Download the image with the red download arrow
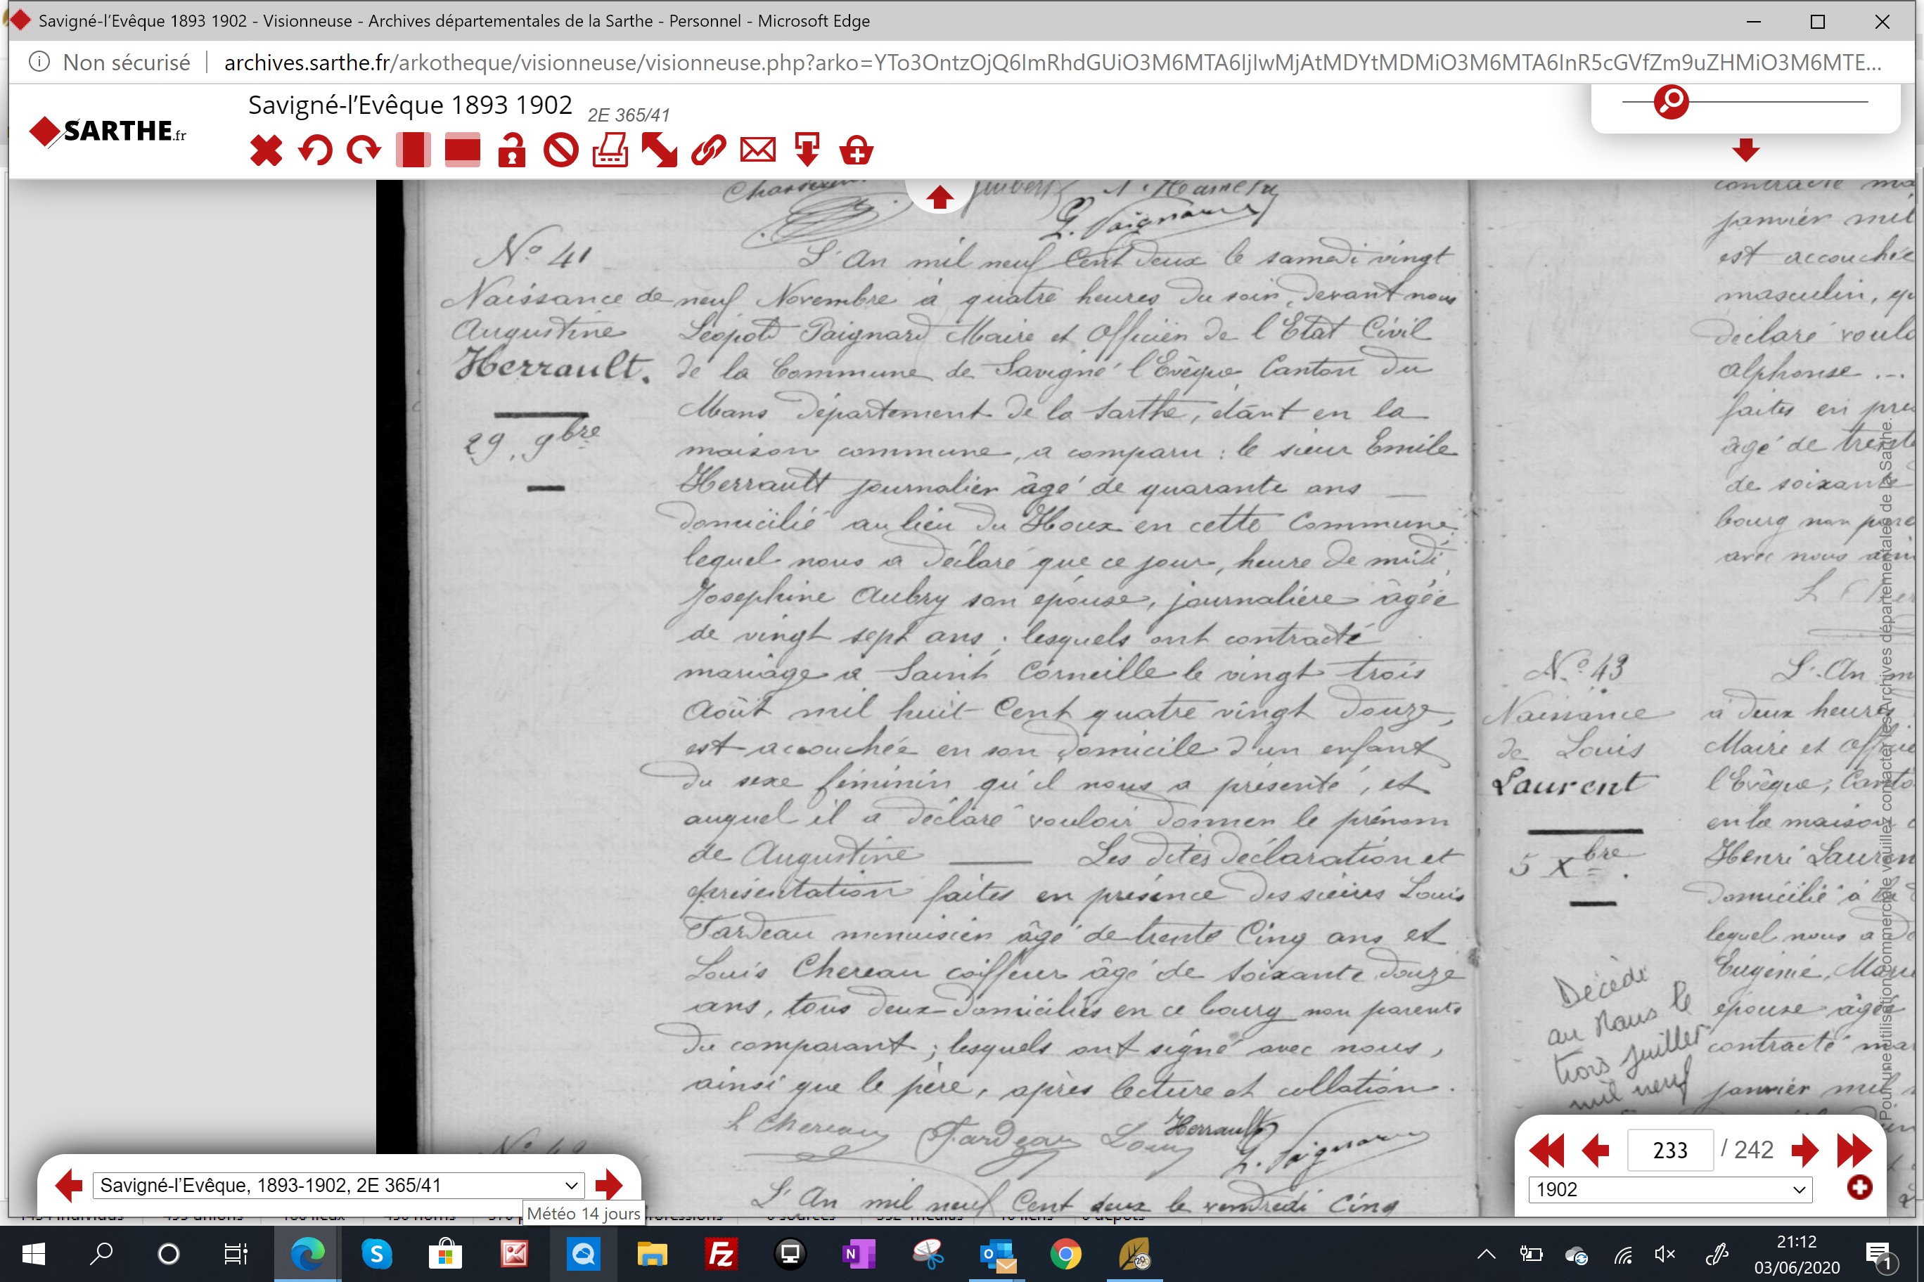Screen dimensions: 1924x1282 [x=807, y=150]
